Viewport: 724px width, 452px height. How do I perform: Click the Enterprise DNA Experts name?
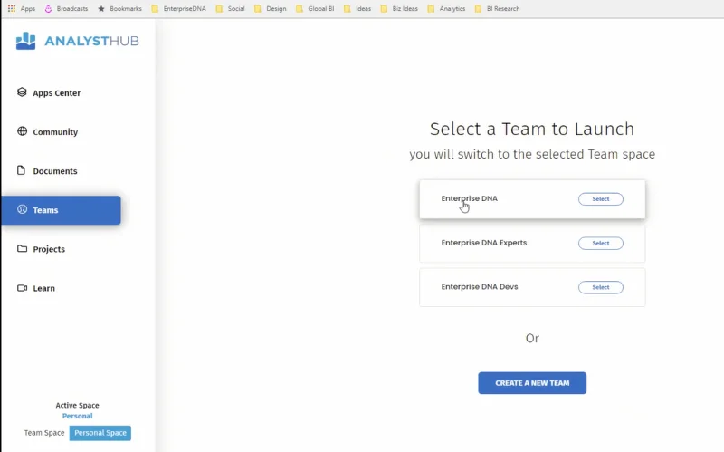[484, 243]
